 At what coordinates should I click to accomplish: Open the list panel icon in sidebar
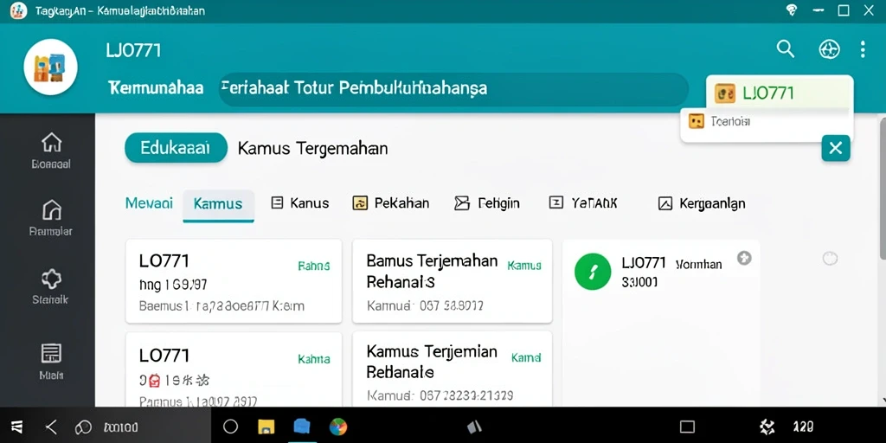coord(51,353)
